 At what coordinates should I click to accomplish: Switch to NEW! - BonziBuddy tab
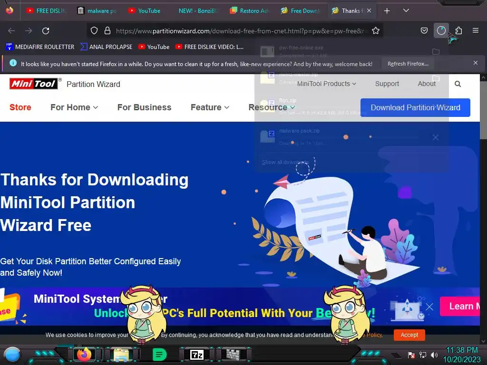[x=199, y=11]
